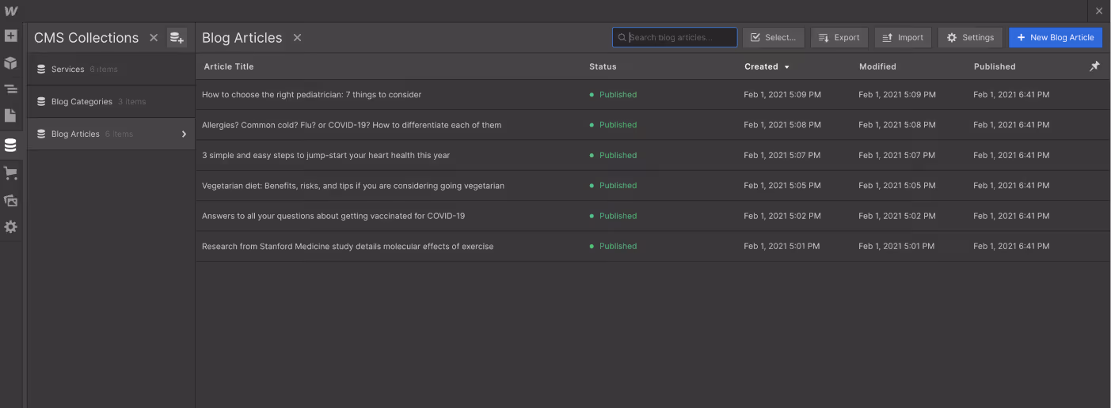This screenshot has width=1111, height=408.
Task: Click the Export button
Action: [839, 37]
